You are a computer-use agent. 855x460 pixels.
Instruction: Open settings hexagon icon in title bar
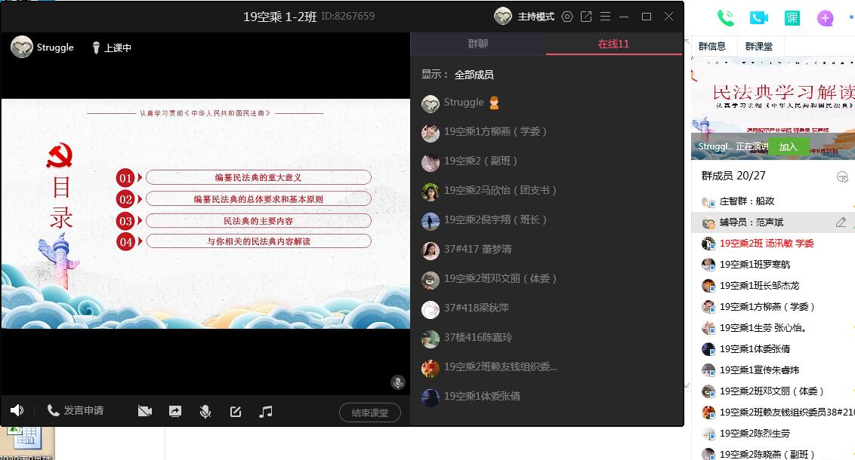567,17
